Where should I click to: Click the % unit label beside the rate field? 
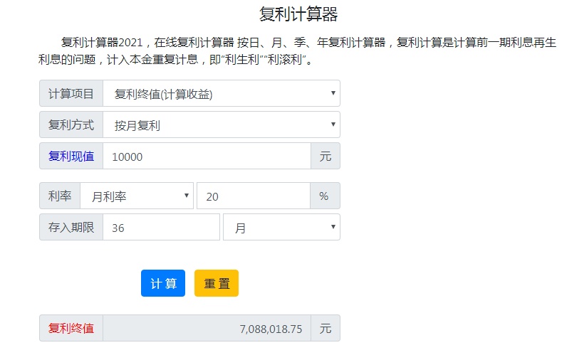click(x=325, y=196)
